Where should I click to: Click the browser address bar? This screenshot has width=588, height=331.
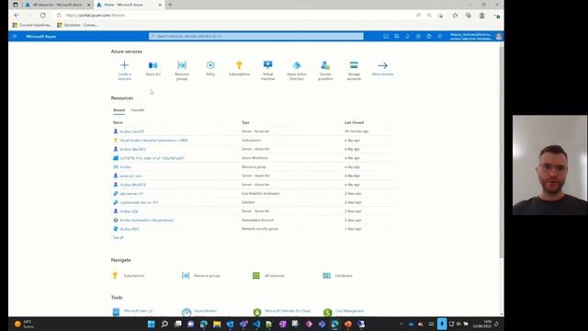coord(236,16)
